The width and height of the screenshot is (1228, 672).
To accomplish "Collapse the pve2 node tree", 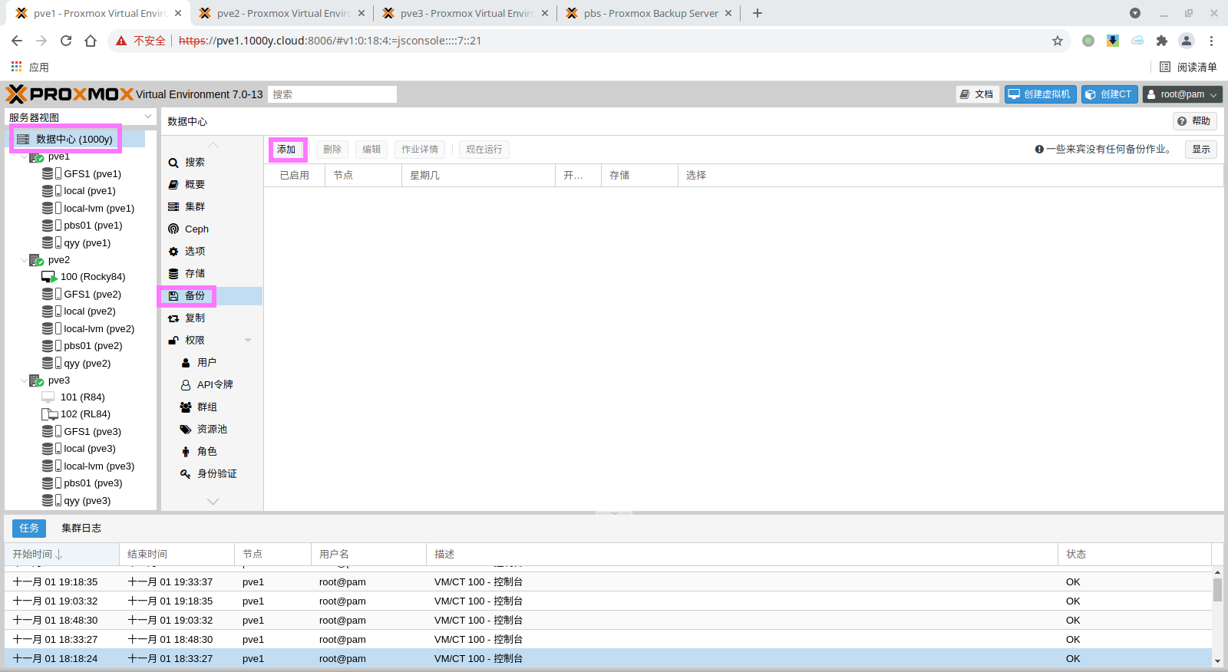I will [x=23, y=260].
